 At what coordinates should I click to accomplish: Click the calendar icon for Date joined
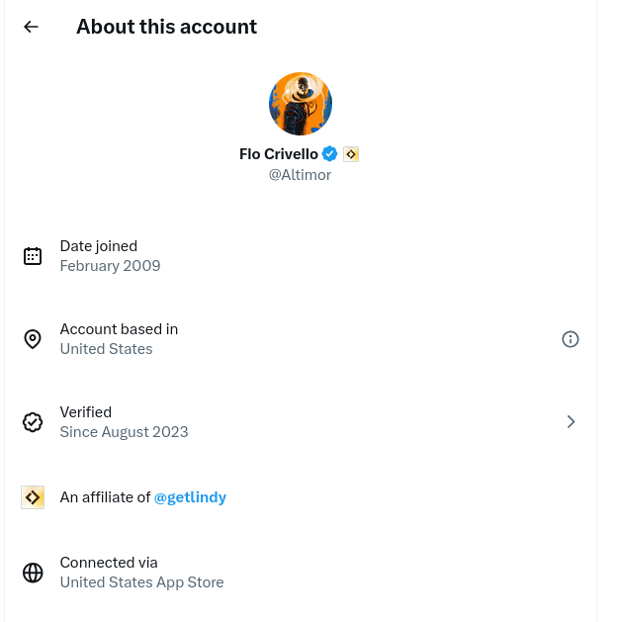coord(33,256)
